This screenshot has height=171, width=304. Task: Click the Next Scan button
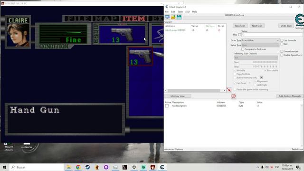[x=257, y=26]
